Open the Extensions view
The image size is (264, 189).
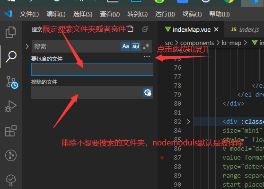tap(11, 131)
